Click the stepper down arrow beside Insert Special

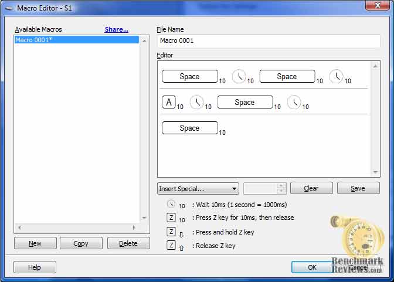pos(281,191)
